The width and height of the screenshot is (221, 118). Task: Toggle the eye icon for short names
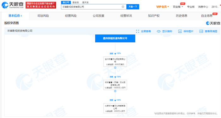158,31
